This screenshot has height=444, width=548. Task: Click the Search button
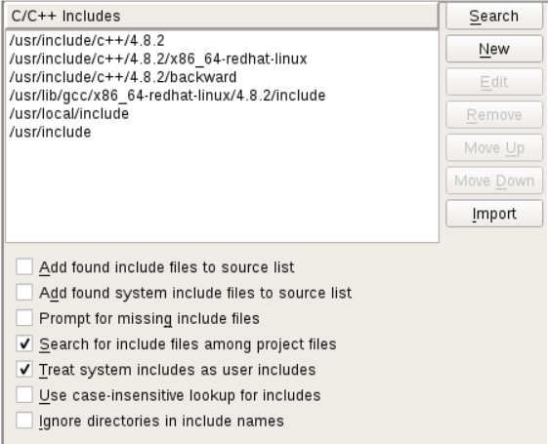click(494, 16)
